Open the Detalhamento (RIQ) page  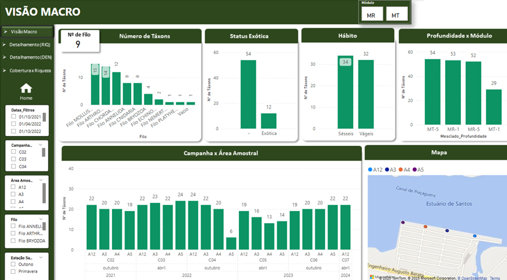coord(29,44)
